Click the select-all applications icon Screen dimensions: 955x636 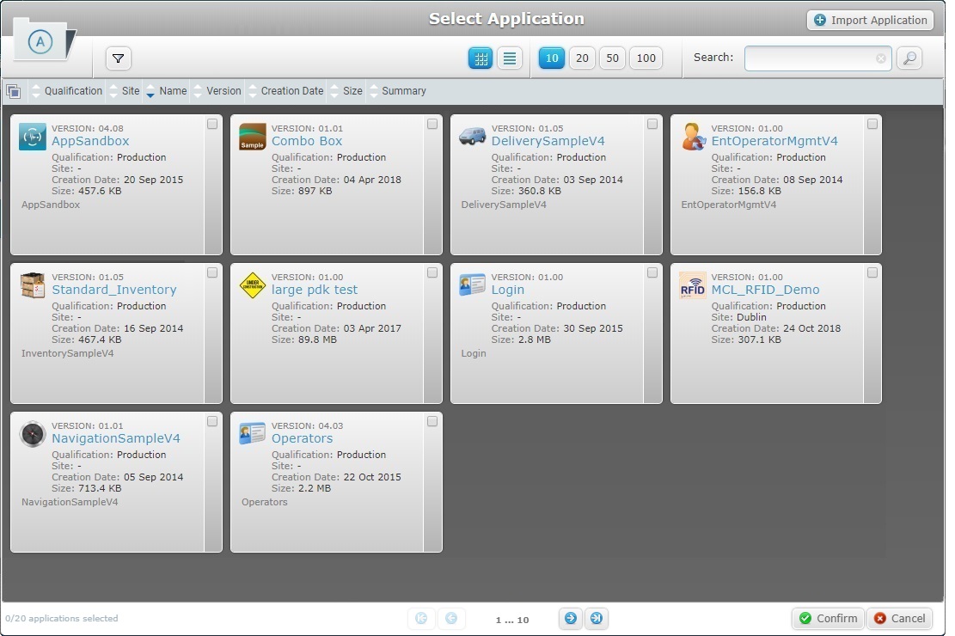[x=14, y=90]
